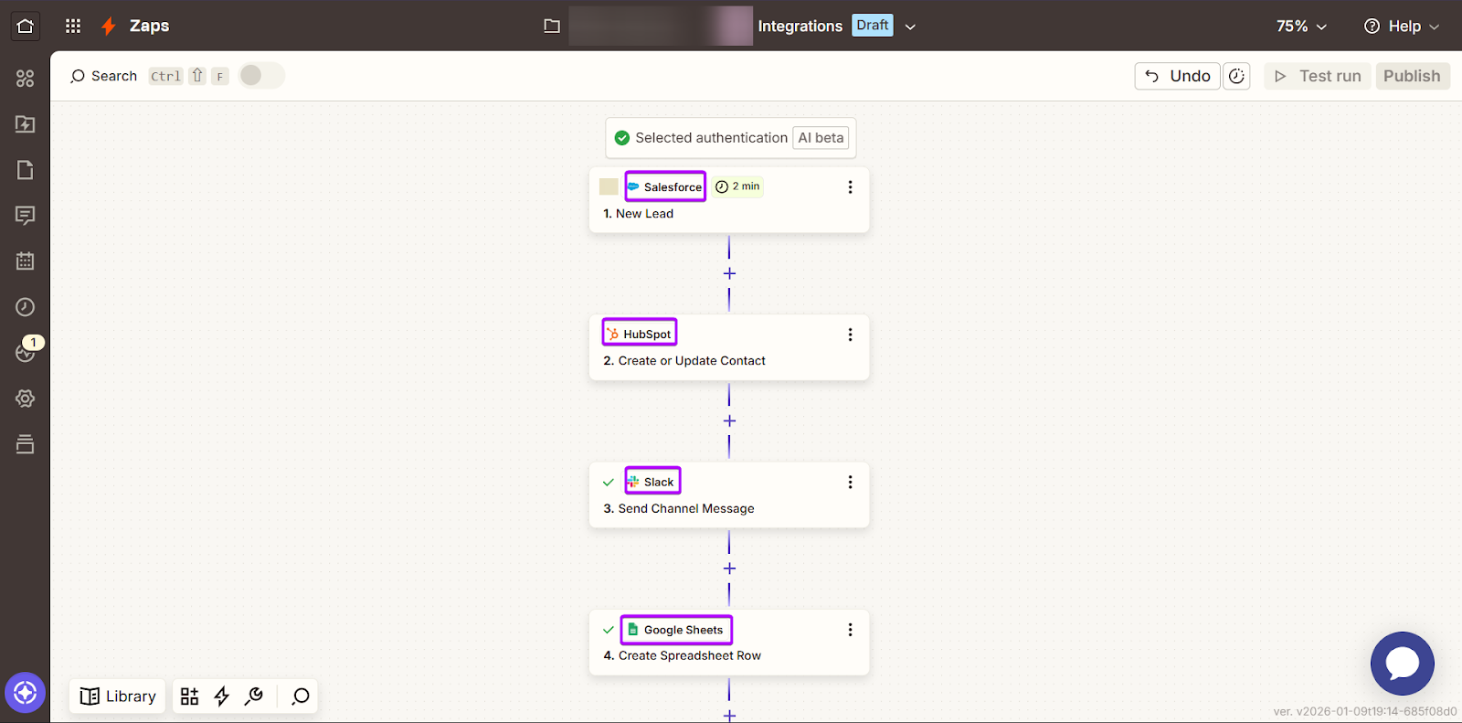Click the Publish button
This screenshot has width=1462, height=723.
click(x=1412, y=76)
